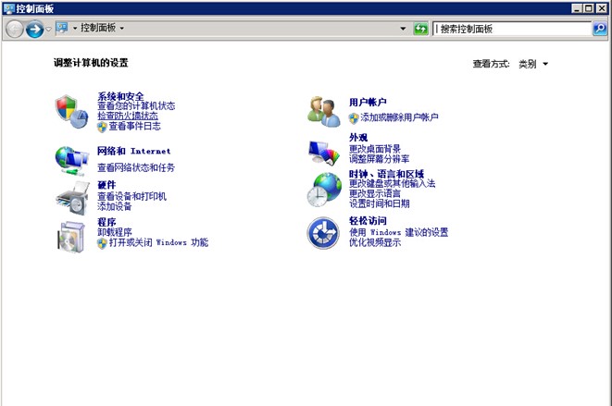612x406 pixels.
Task: Click the 程序 software box icon
Action: pos(71,235)
